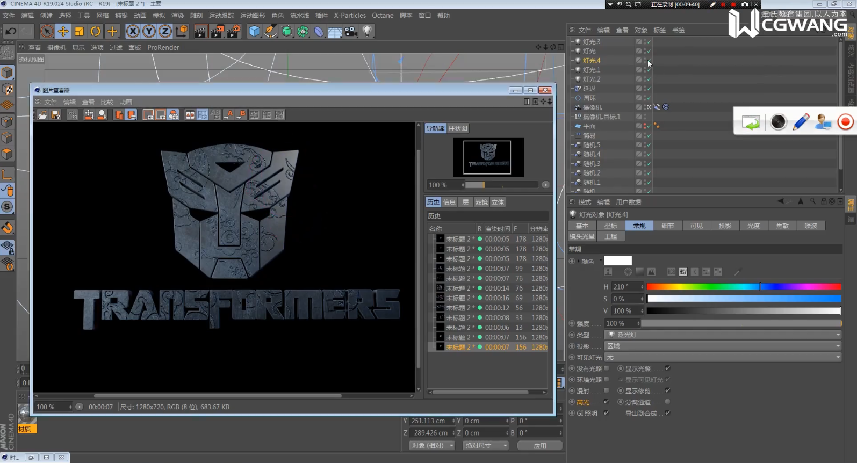Click on the H hue slider

pos(744,287)
